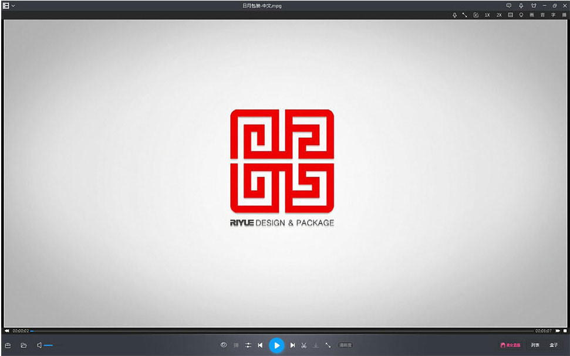This screenshot has height=356, width=570.
Task: Minimize the player window
Action: click(x=544, y=6)
